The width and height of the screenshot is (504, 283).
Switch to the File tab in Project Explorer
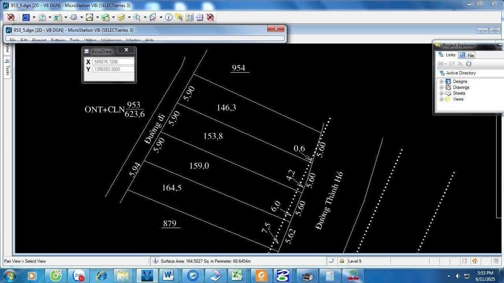[x=467, y=55]
